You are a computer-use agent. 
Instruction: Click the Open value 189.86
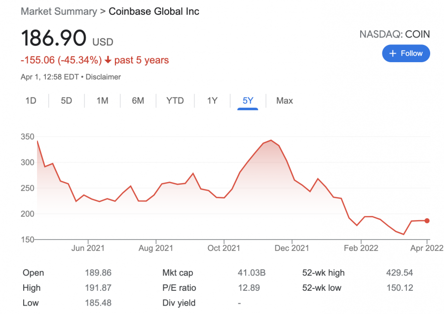pyautogui.click(x=98, y=273)
